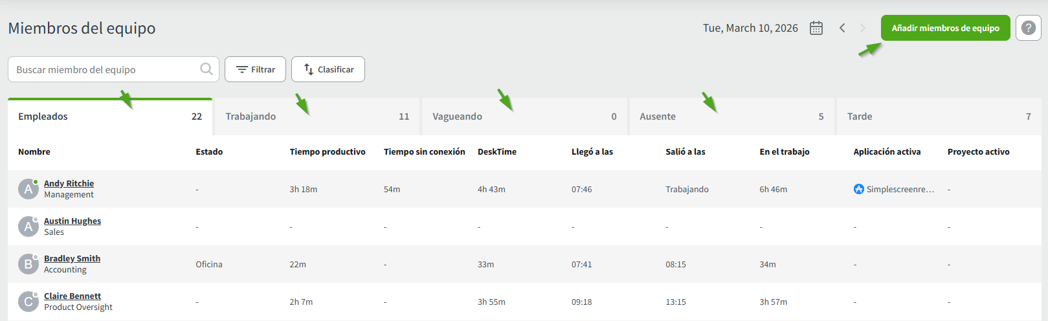Click the search magnifier icon
Screen dimensions: 1048x321
206,69
